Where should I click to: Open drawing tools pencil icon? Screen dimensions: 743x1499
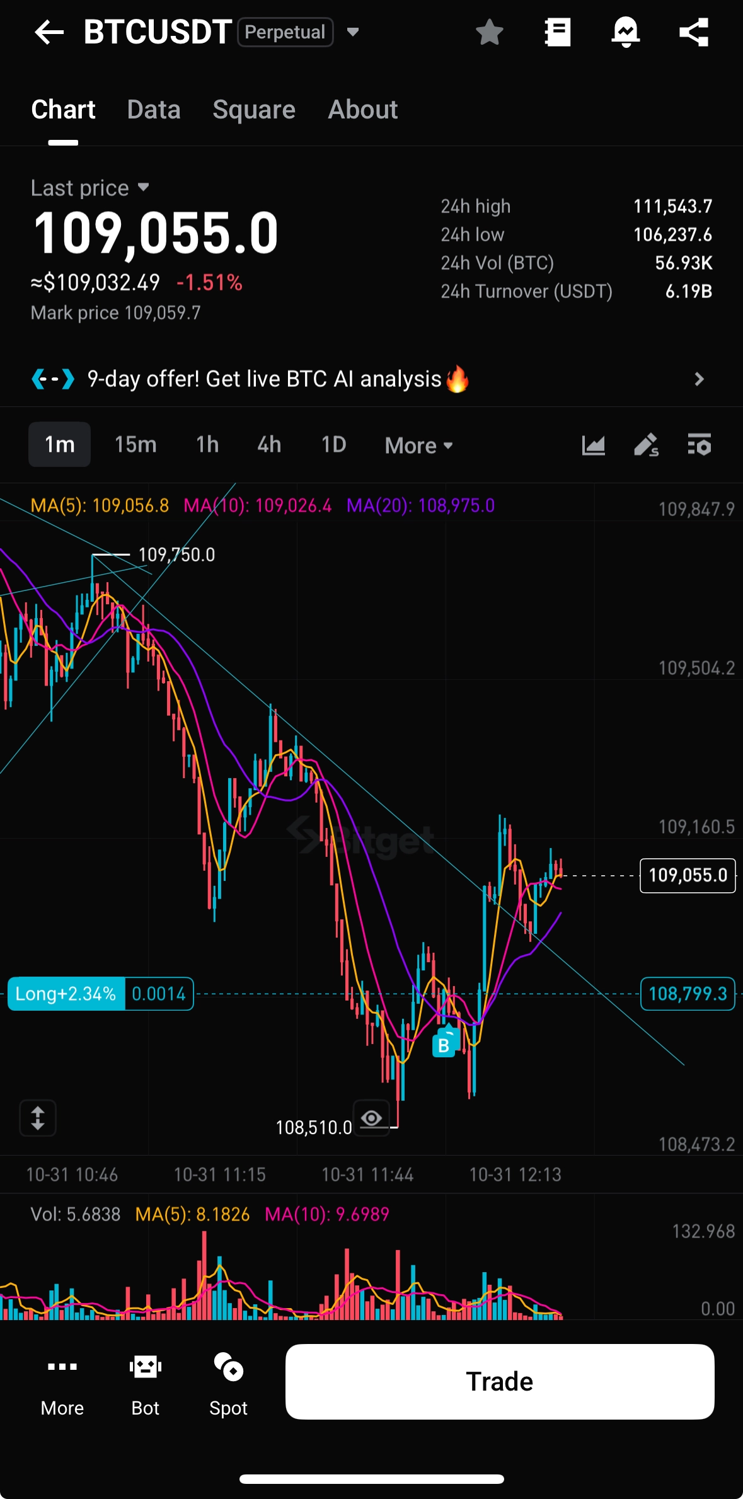646,445
